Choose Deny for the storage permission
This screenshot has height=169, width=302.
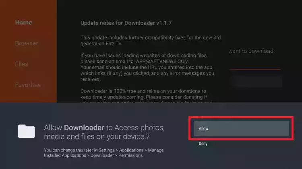tap(203, 144)
